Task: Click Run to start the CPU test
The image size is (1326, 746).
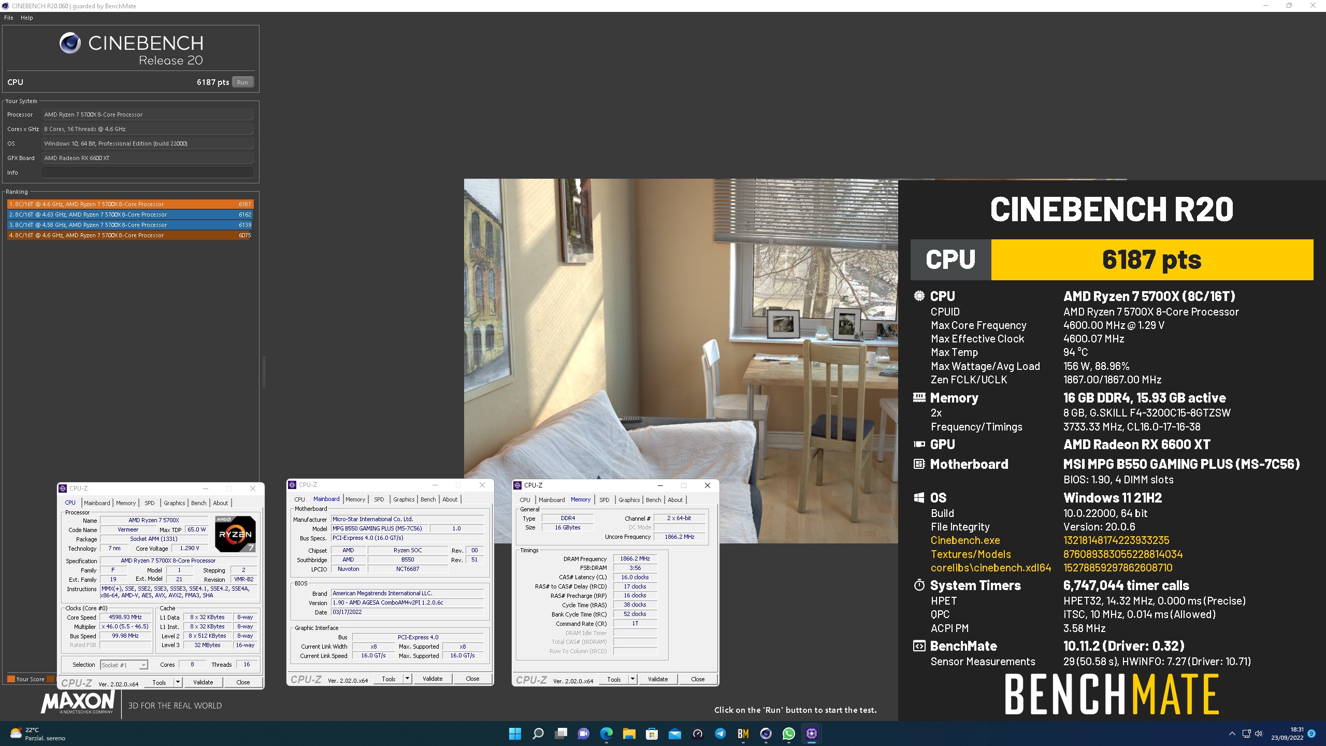Action: (242, 82)
